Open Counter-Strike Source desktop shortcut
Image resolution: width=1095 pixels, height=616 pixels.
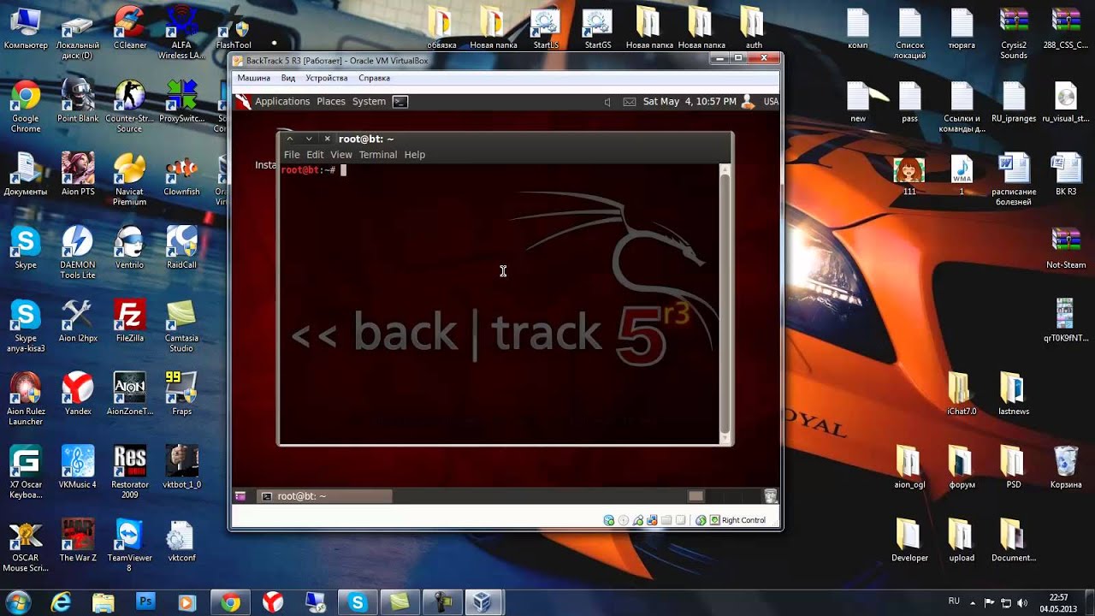point(129,107)
